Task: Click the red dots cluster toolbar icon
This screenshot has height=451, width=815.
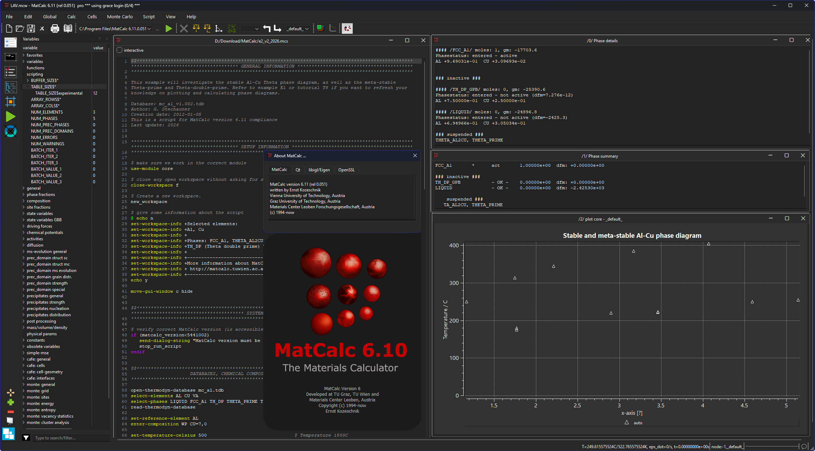Action: click(347, 28)
